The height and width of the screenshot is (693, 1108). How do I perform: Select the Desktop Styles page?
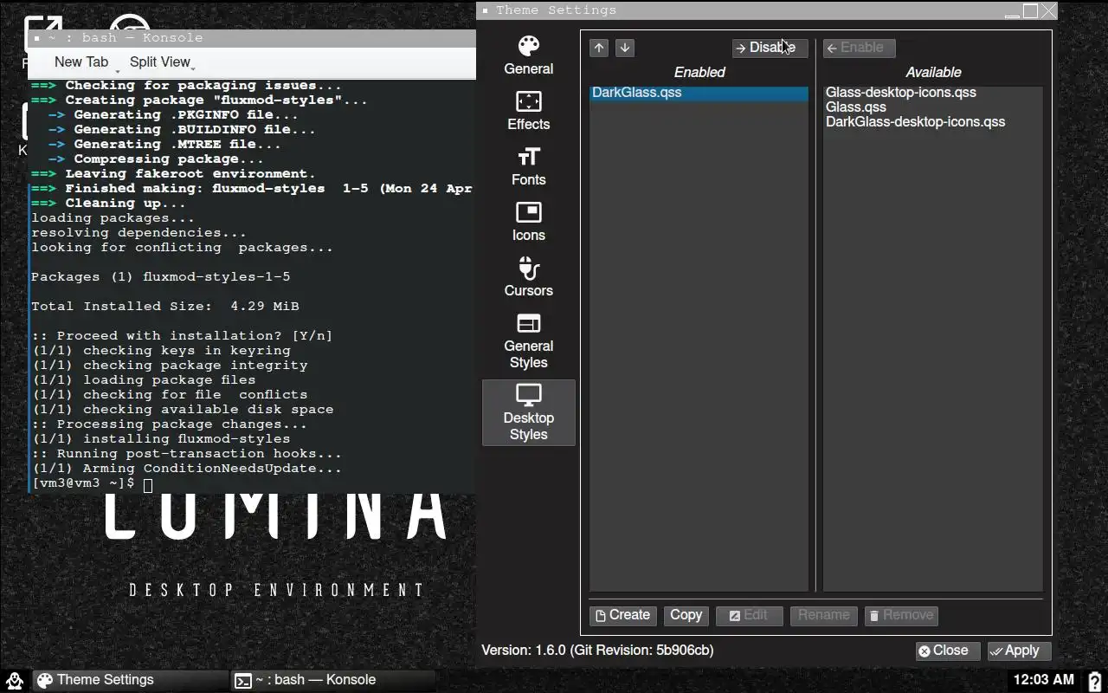(x=528, y=413)
